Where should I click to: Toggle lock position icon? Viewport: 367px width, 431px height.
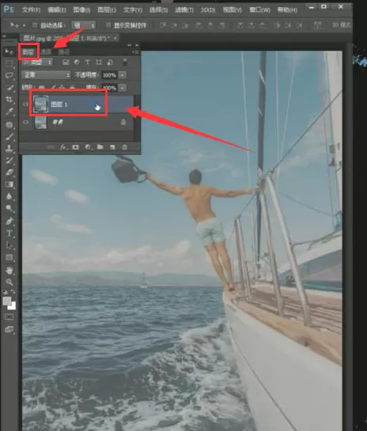62,88
